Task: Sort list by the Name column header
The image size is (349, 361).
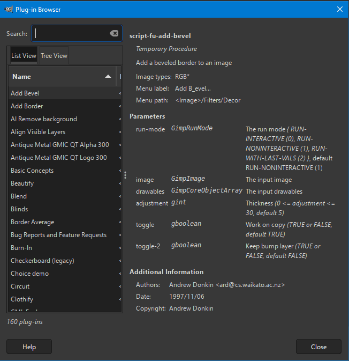Action: 62,76
